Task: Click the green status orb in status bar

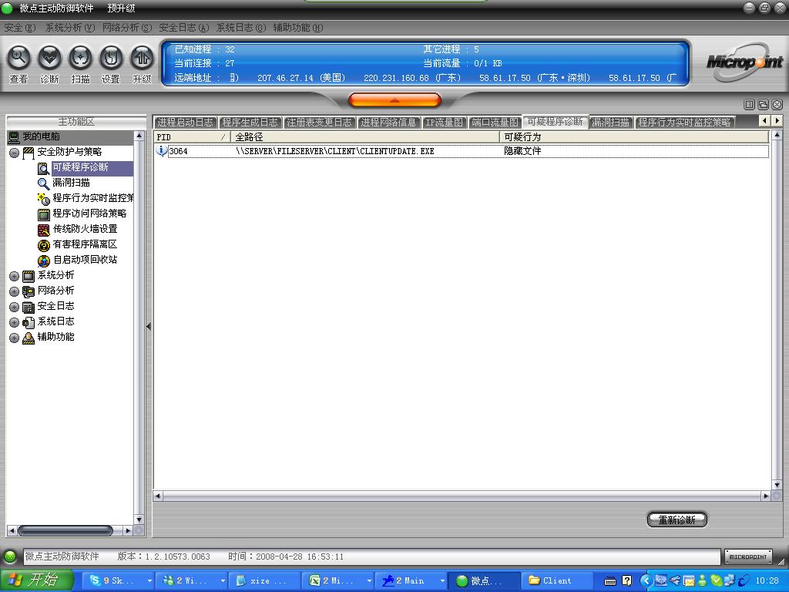Action: point(10,557)
